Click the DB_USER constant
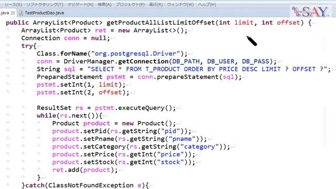Image resolution: width=336 pixels, height=189 pixels. click(x=220, y=61)
